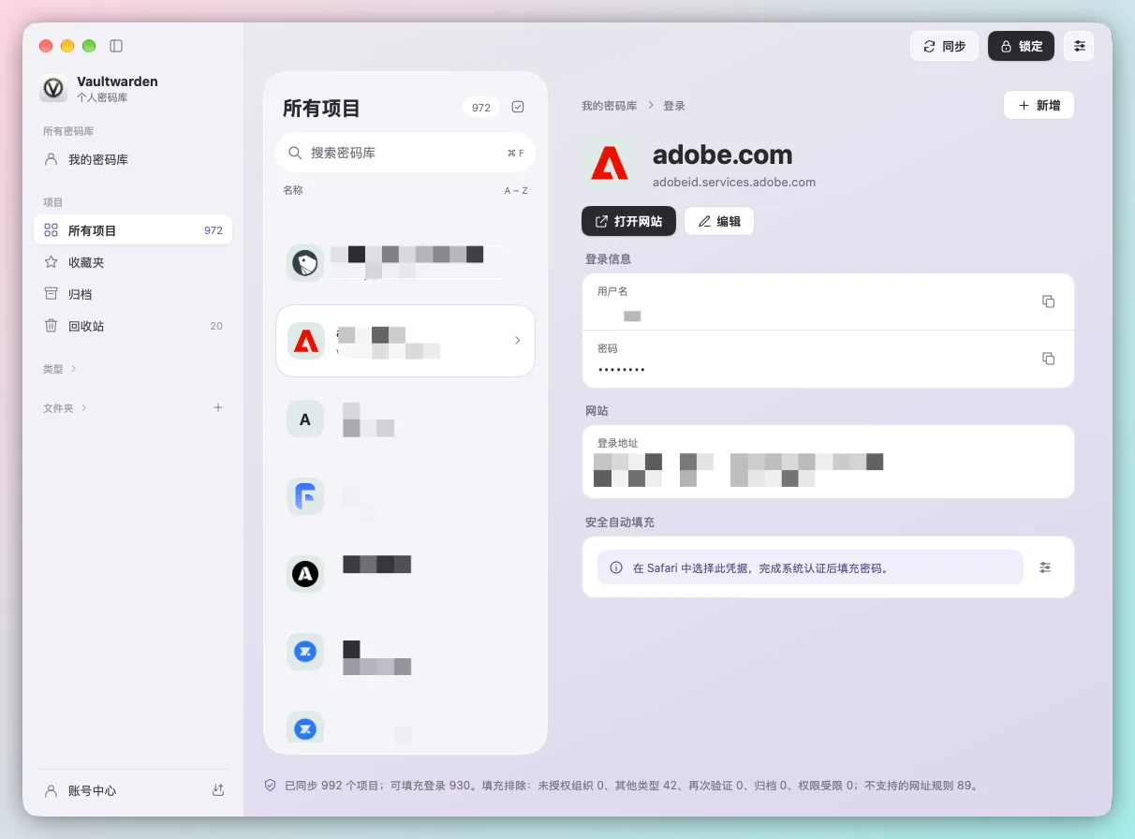This screenshot has width=1135, height=839.
Task: Change sort order A ~ Z
Action: pyautogui.click(x=516, y=191)
